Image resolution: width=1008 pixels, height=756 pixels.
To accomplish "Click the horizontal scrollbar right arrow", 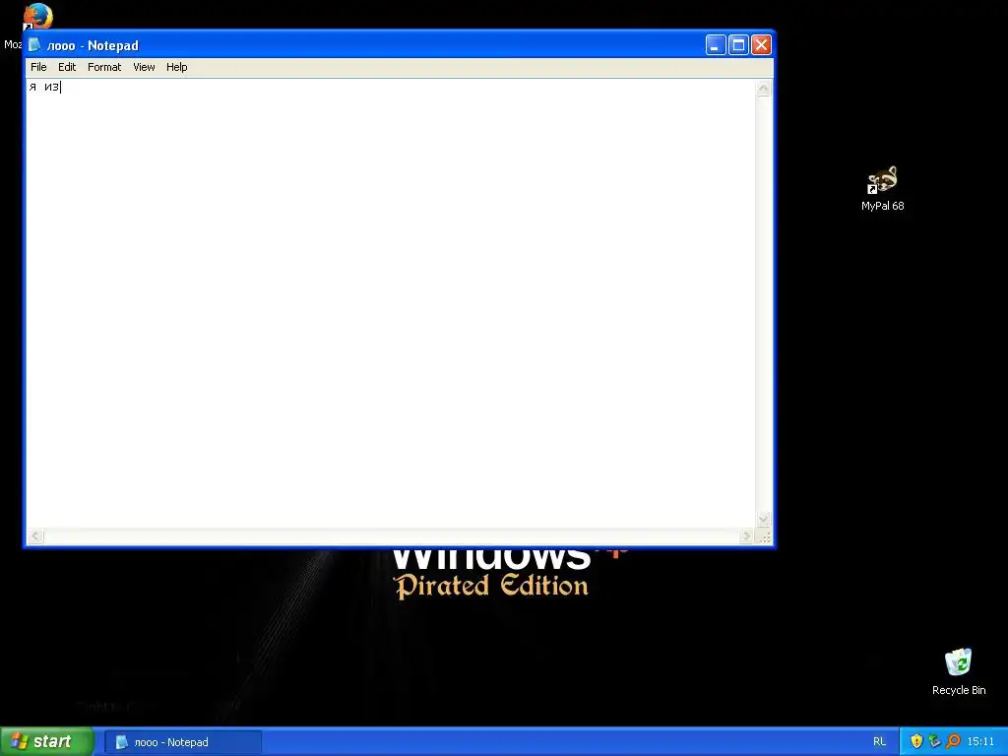I will click(746, 536).
